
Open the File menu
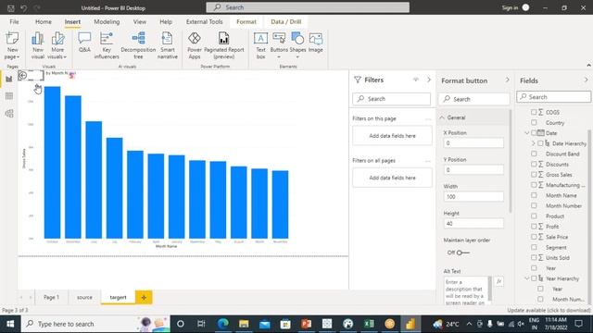click(x=15, y=22)
